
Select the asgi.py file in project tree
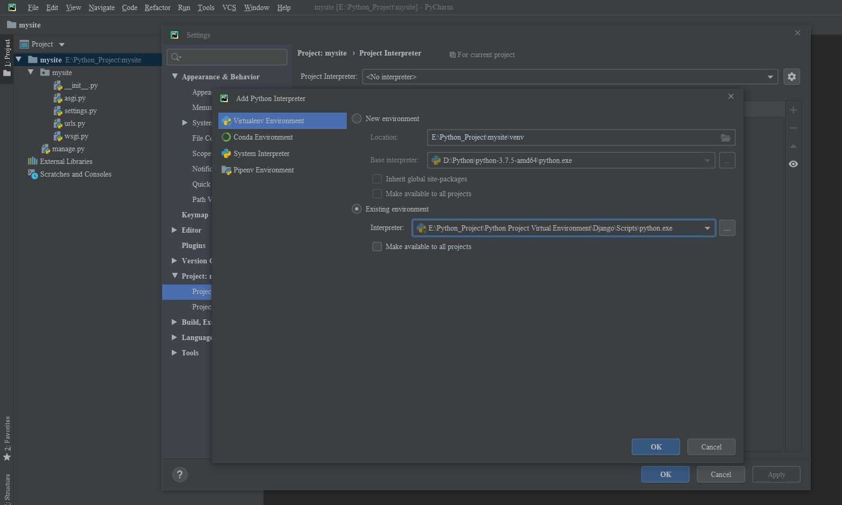(x=69, y=98)
